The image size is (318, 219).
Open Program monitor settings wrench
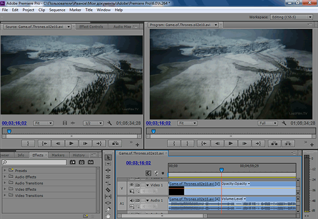[284, 123]
